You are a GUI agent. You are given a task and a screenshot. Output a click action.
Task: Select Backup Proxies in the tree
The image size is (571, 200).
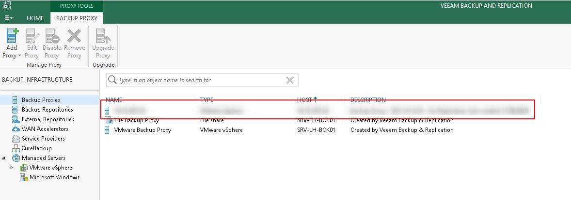click(41, 100)
